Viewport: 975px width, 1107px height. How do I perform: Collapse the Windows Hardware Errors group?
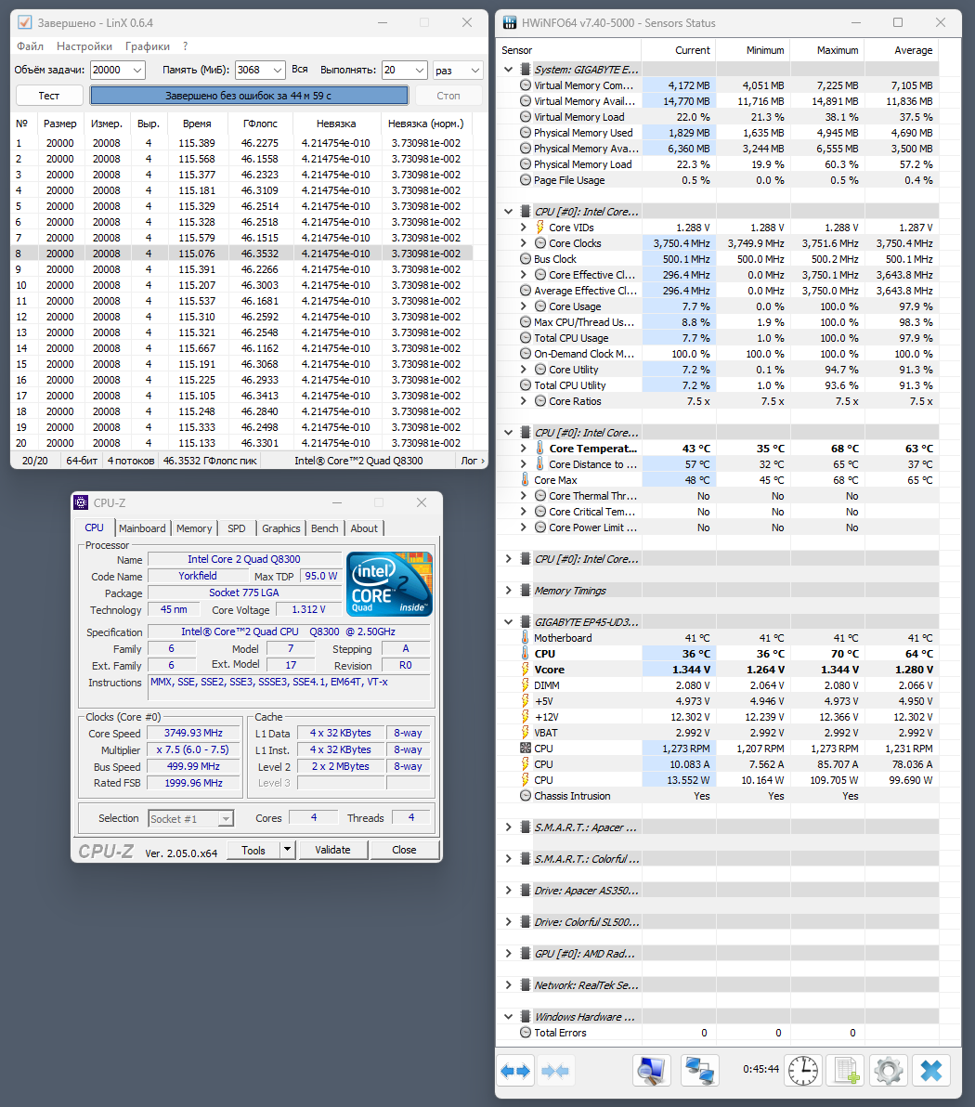(x=508, y=1017)
